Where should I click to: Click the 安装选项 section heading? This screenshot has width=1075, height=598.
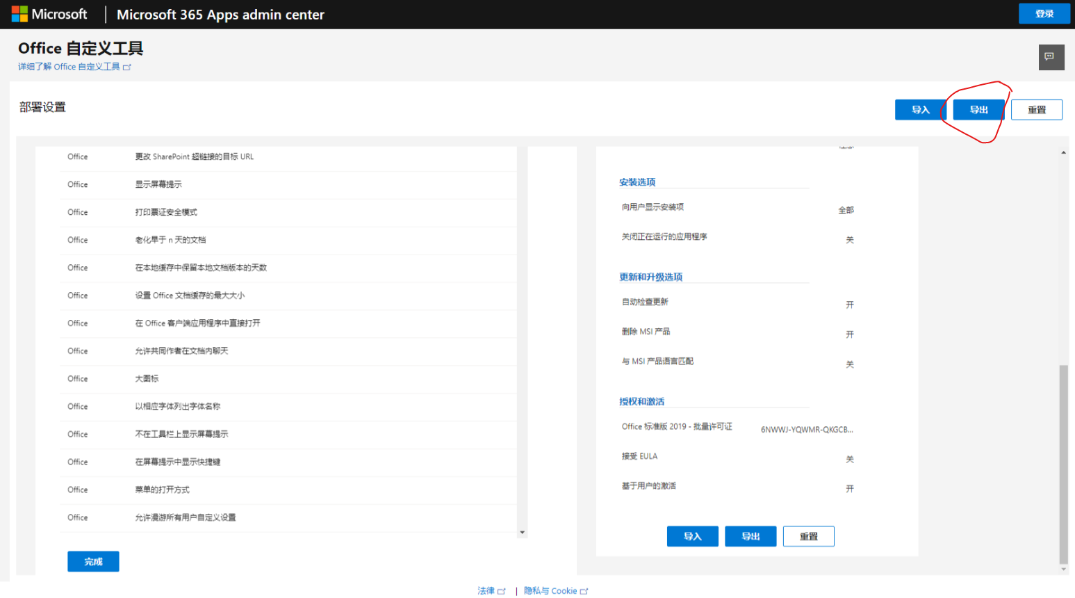(x=637, y=182)
